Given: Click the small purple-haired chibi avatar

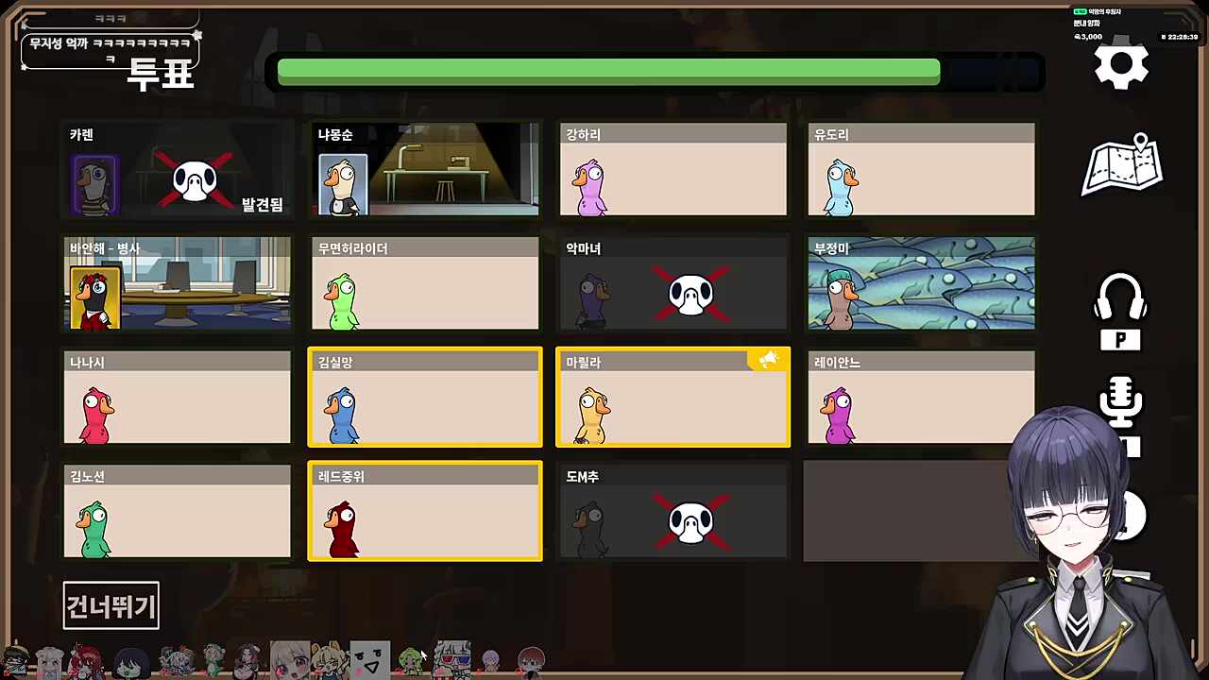Looking at the screenshot, I should coord(490,660).
